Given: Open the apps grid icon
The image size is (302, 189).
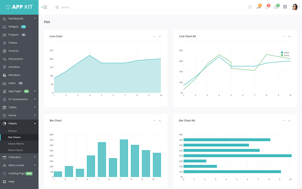Looking at the screenshot, I should click(x=285, y=7).
